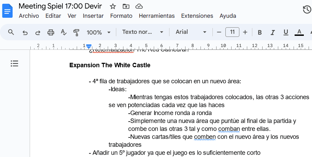The width and height of the screenshot is (312, 157).
Task: Increase font size with plus button
Action: 245,32
